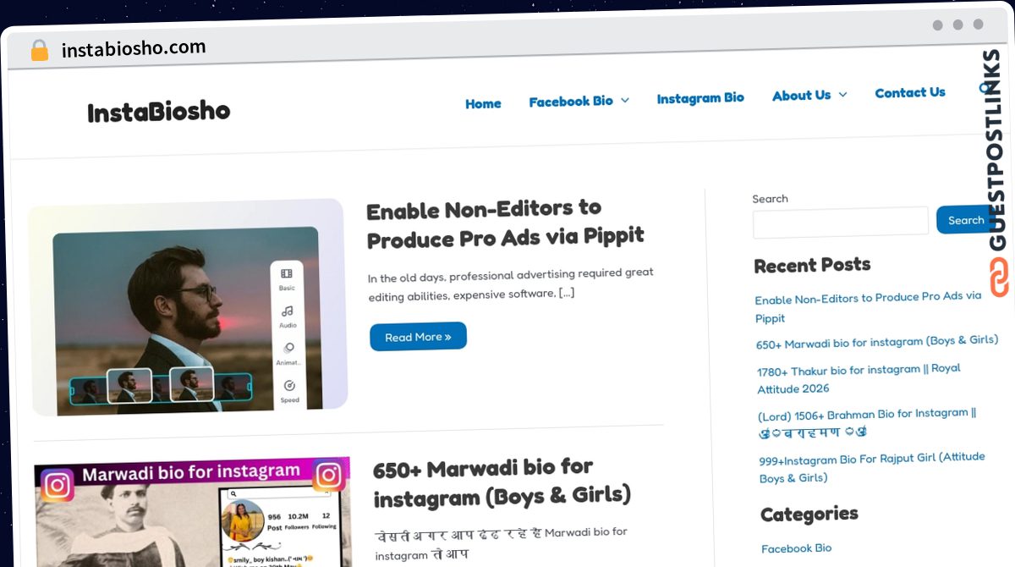Click the post excerpt 'In the old days'
This screenshot has width=1015, height=567.
pyautogui.click(x=511, y=284)
